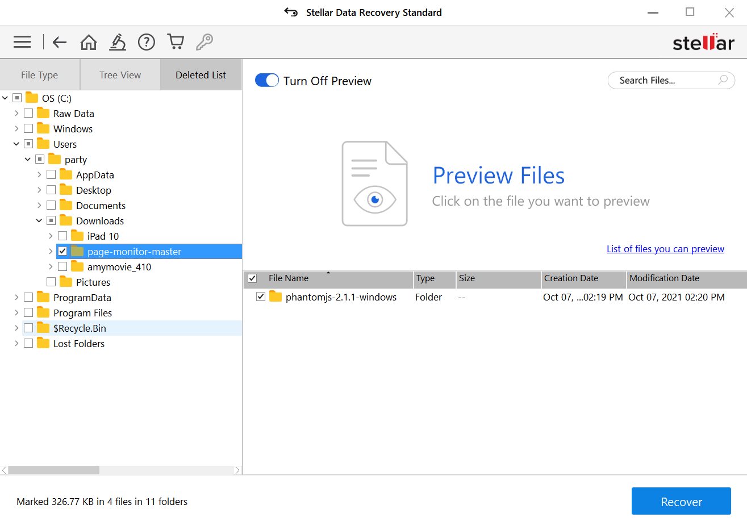The image size is (747, 526).
Task: Click into the Search Files field
Action: tap(671, 80)
